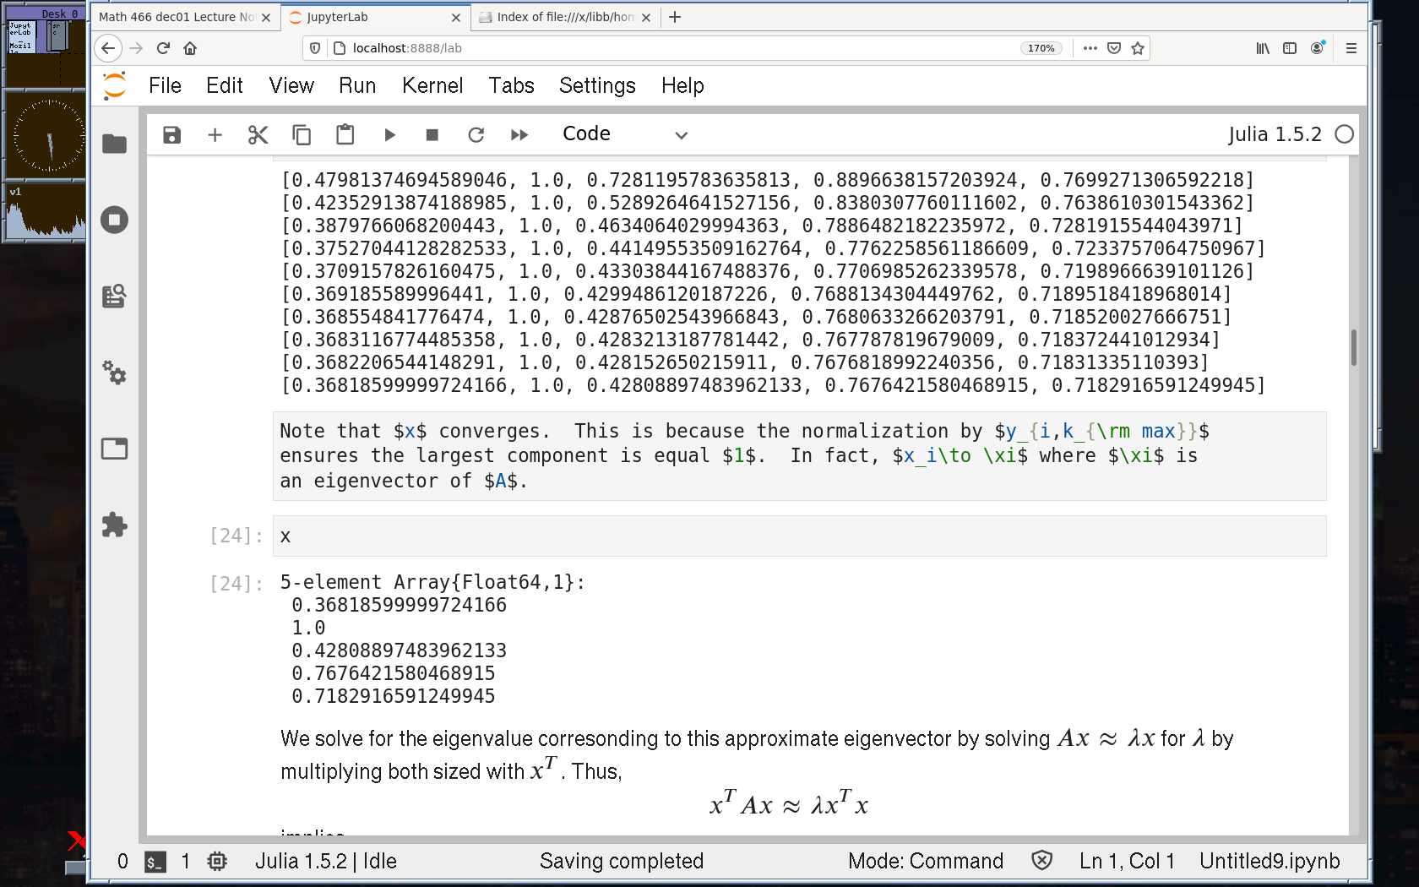Screen dimensions: 1419x887
Task: Switch to the Math 466 Lecture Notes tab
Action: pyautogui.click(x=177, y=17)
